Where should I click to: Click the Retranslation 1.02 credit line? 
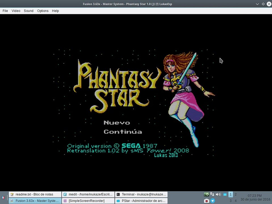tap(128, 150)
